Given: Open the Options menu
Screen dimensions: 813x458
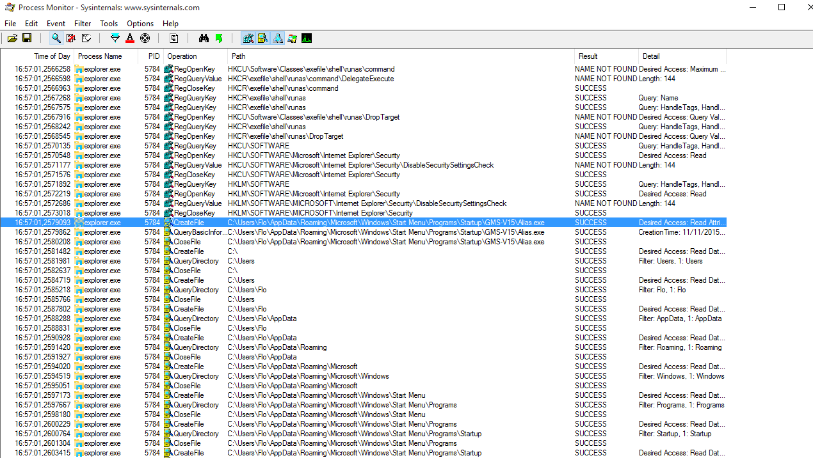Looking at the screenshot, I should tap(140, 24).
